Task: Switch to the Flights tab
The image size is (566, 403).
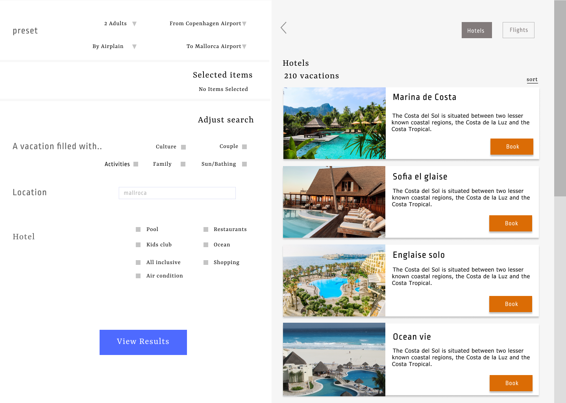Action: [518, 30]
